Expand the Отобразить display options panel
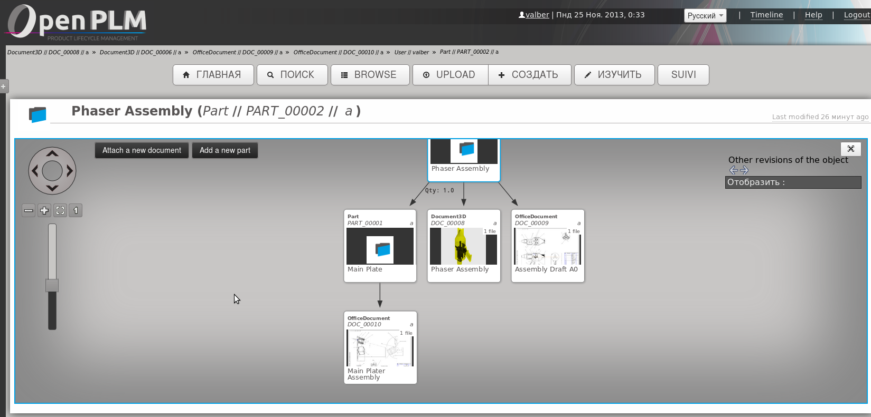 tap(793, 182)
